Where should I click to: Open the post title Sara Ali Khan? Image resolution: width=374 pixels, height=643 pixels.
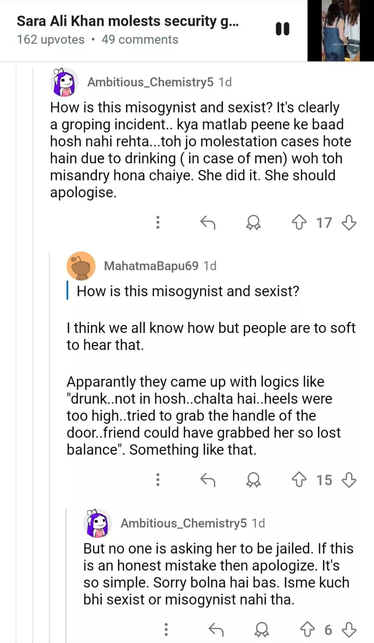pyautogui.click(x=128, y=21)
